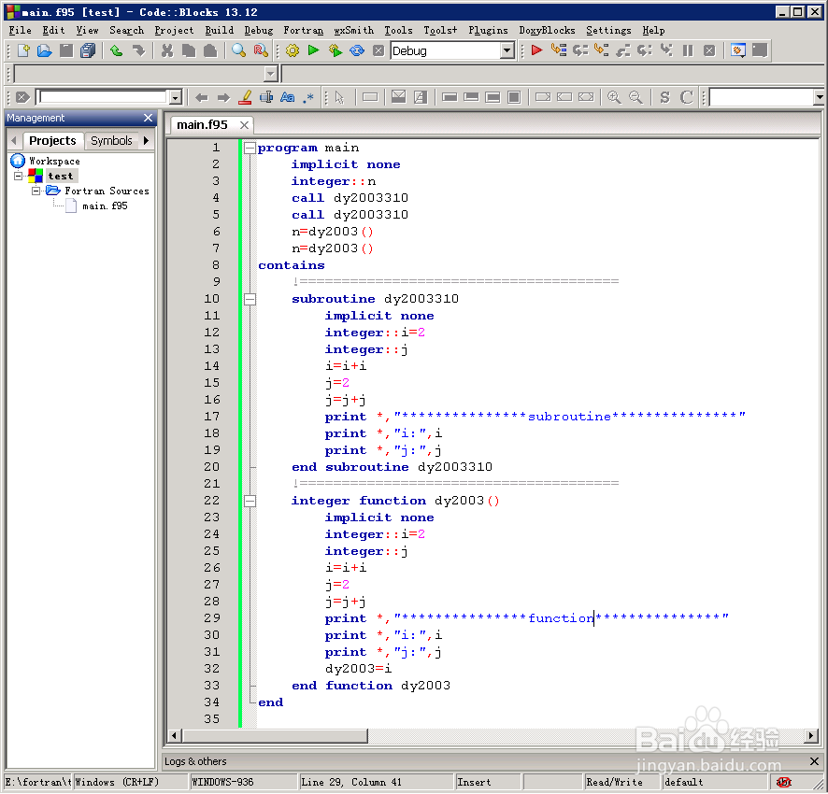This screenshot has width=828, height=794.
Task: Open the Settings menu
Action: click(608, 30)
